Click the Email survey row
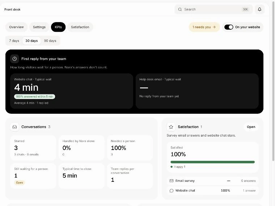 pos(212,181)
